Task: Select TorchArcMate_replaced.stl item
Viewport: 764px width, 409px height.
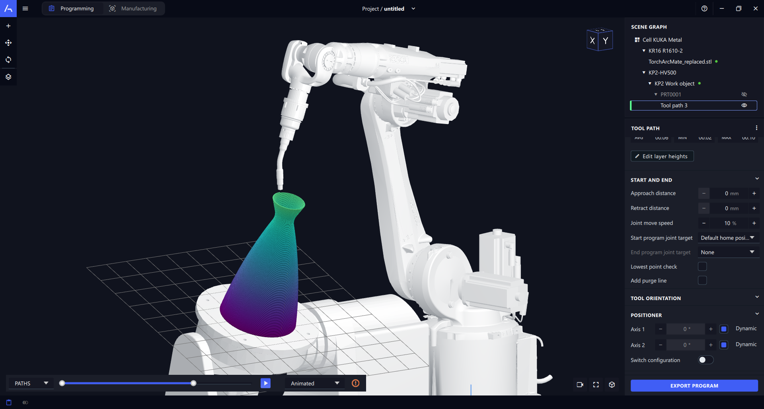Action: click(680, 62)
